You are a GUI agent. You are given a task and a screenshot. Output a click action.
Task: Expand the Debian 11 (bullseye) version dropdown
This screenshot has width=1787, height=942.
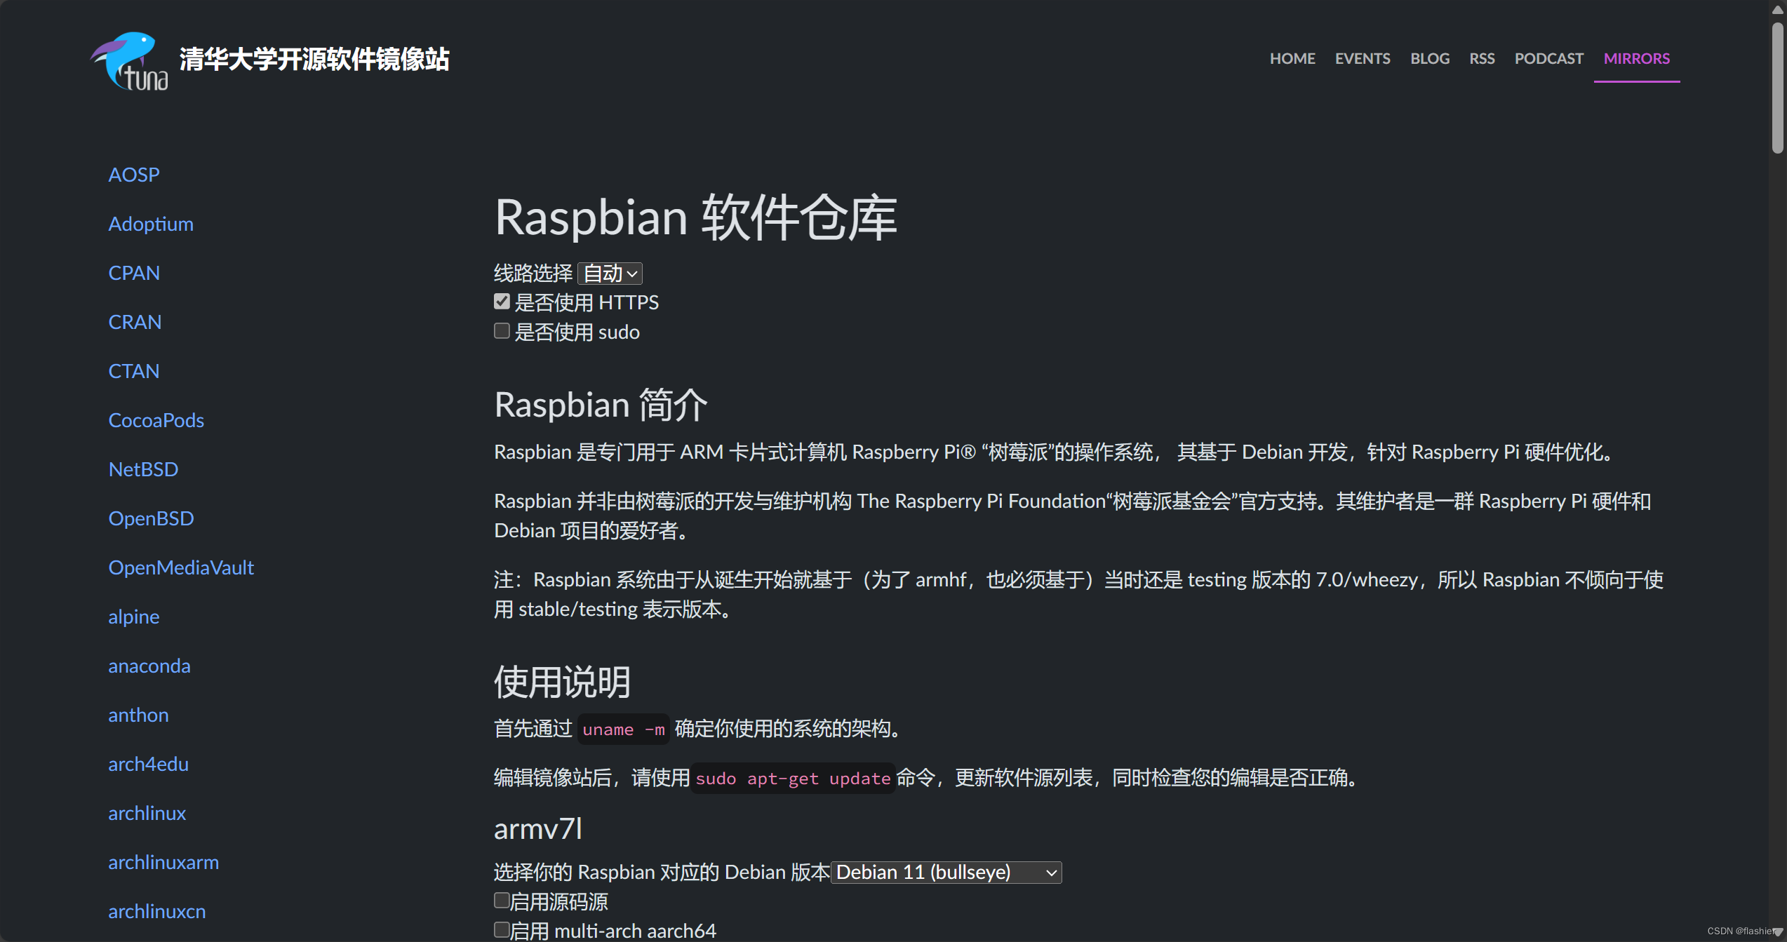pos(945,872)
